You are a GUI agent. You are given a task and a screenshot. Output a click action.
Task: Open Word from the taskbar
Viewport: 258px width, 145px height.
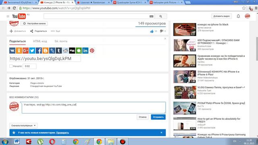[x=17, y=141]
